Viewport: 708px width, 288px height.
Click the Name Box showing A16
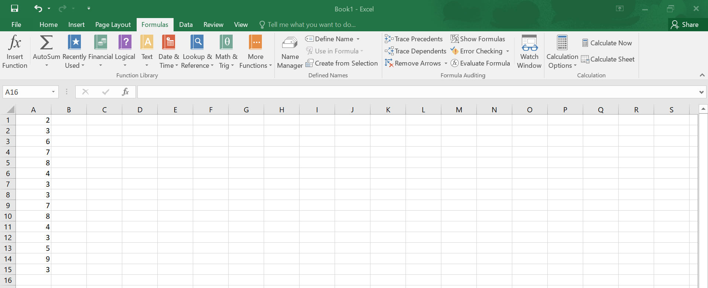(27, 92)
